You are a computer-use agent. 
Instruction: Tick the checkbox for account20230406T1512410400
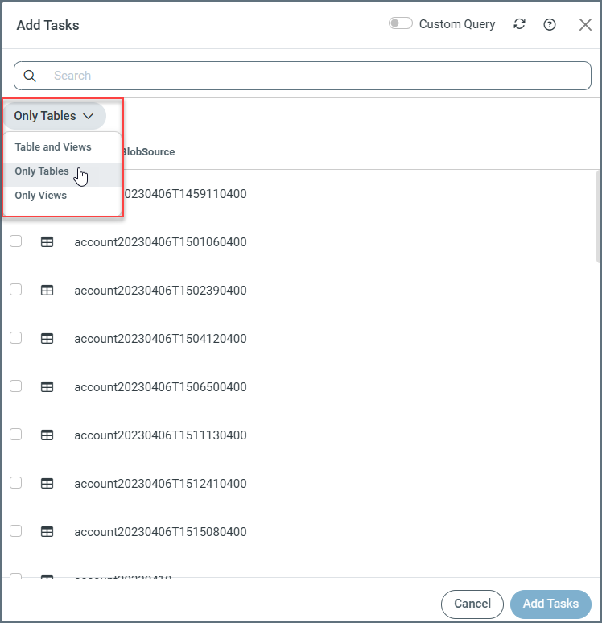pos(15,483)
